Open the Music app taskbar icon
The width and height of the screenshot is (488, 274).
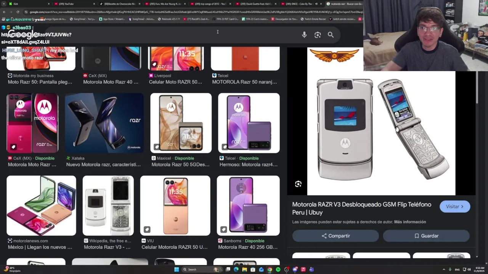click(x=303, y=269)
